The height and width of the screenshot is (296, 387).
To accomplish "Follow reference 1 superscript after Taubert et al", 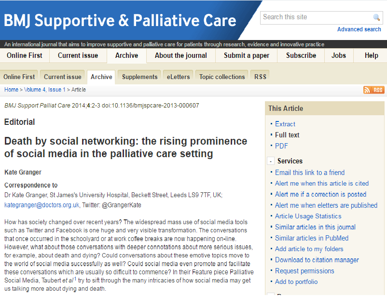I will [76, 279].
